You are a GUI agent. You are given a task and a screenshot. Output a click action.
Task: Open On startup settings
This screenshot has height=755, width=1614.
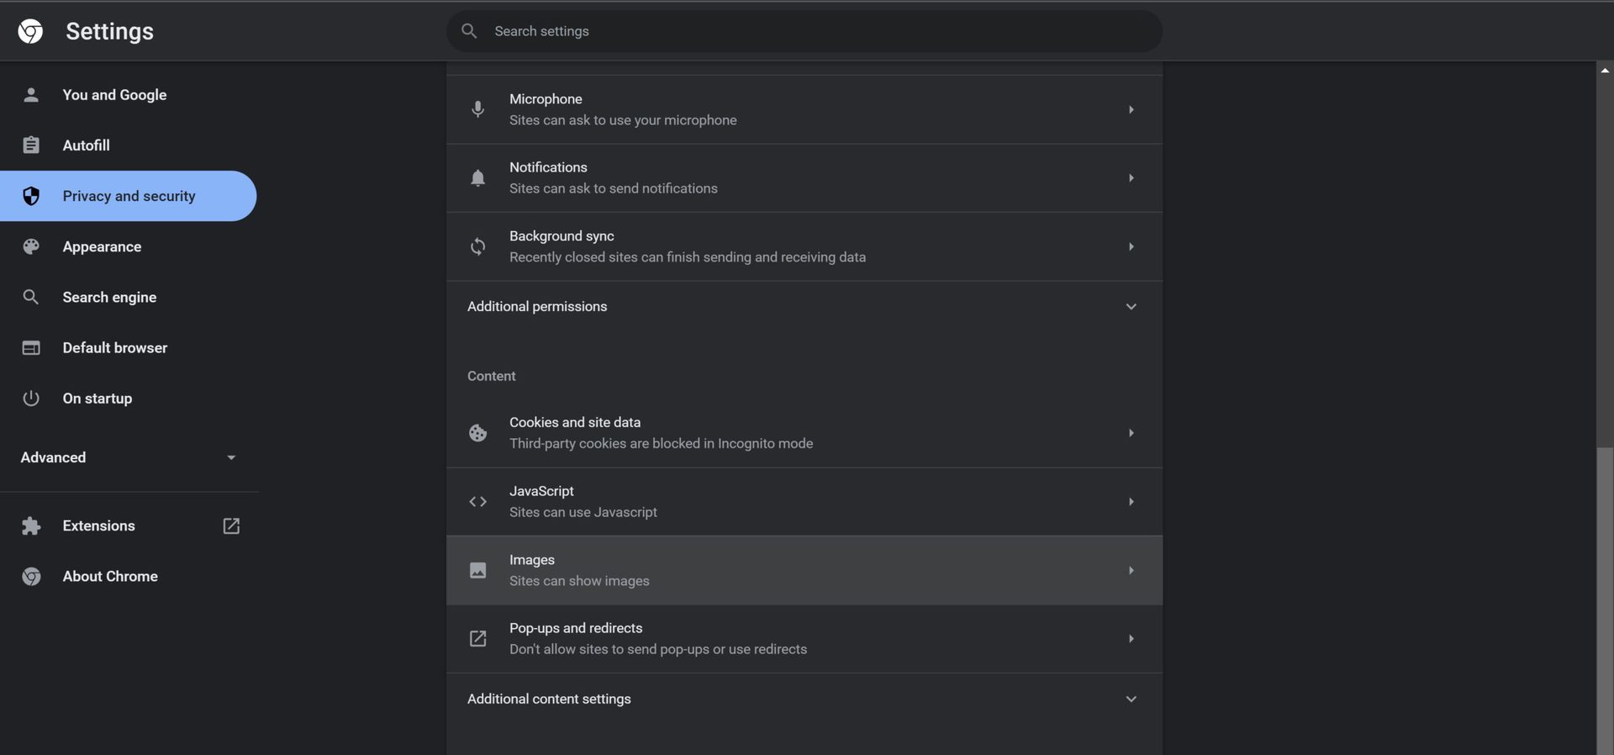(x=97, y=399)
